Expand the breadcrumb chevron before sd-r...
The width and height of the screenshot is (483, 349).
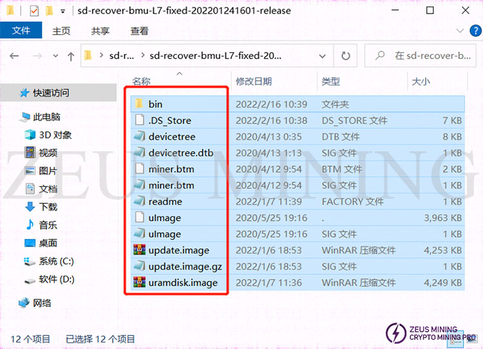[x=101, y=56]
